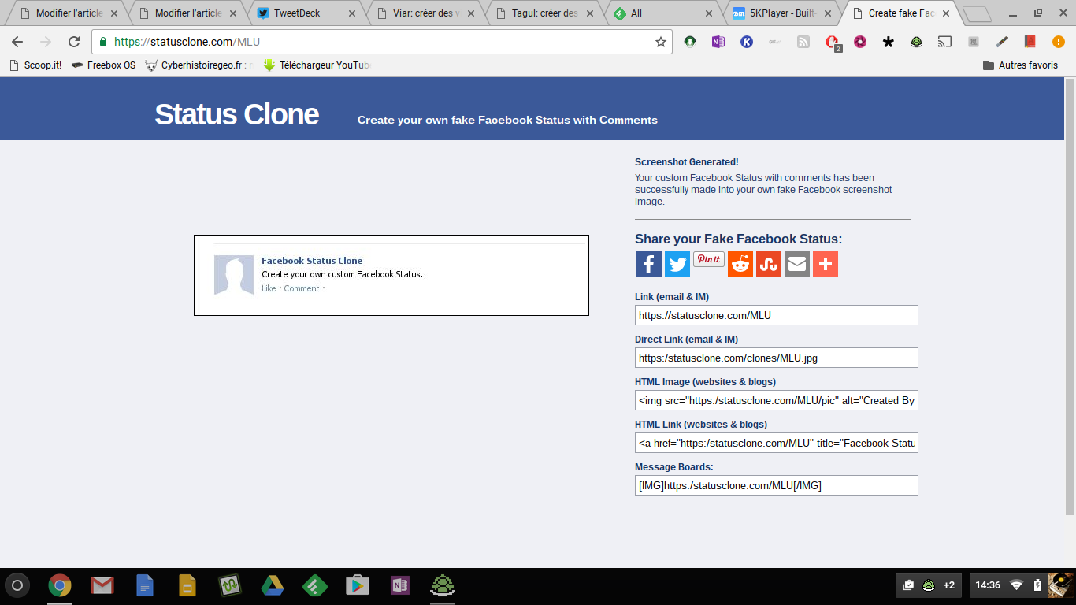
Task: Share via the StumbleUpon icon
Action: pos(769,264)
